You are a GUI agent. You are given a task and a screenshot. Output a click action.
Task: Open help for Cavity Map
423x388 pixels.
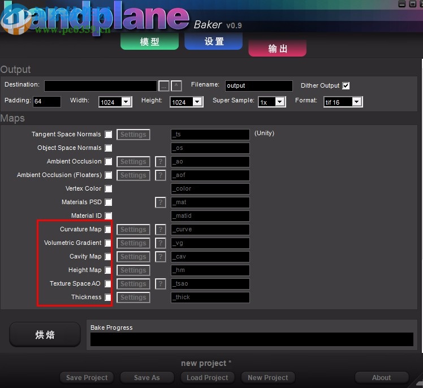point(161,256)
